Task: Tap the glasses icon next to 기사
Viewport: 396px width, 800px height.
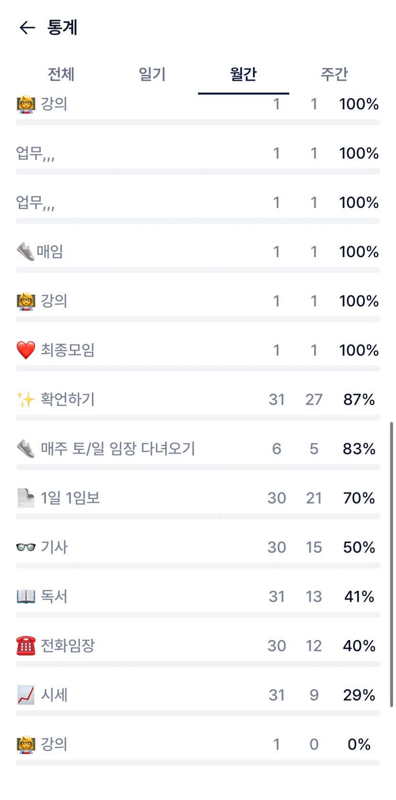Action: pos(26,547)
